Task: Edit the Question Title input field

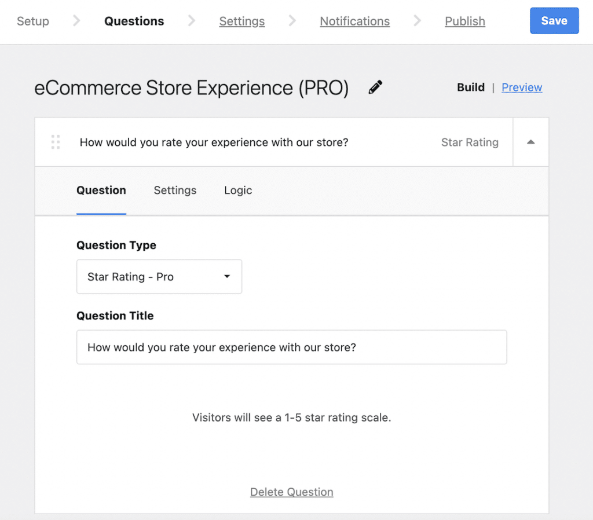Action: pos(291,347)
